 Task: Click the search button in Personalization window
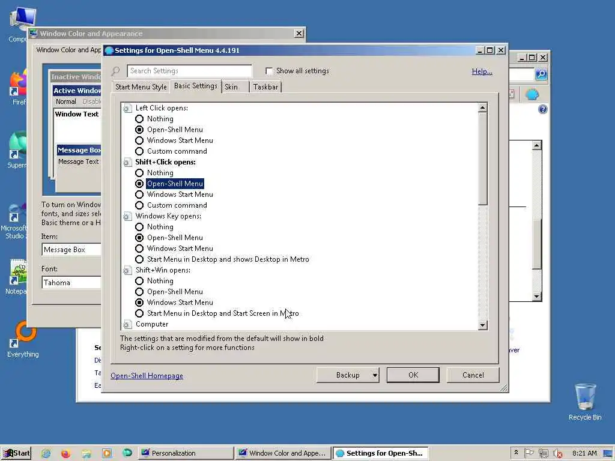(x=541, y=74)
